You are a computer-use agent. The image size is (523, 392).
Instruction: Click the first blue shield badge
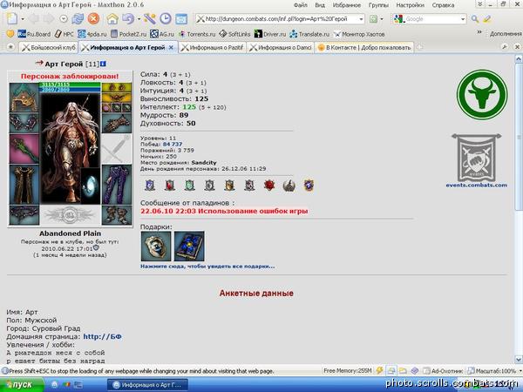(x=150, y=185)
